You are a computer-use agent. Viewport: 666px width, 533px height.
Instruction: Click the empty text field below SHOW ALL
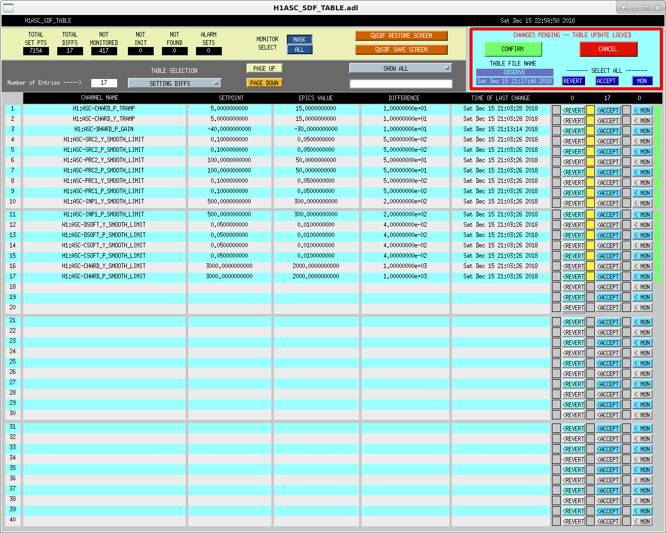(401, 83)
